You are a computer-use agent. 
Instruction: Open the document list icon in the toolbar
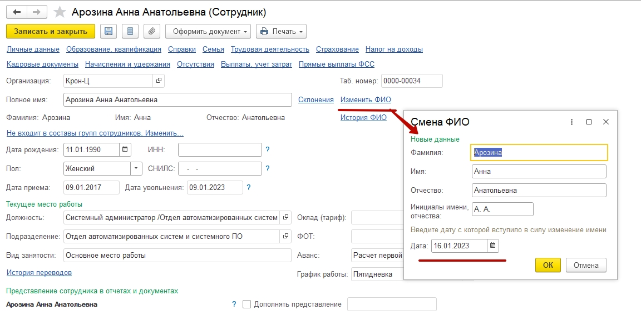[130, 31]
